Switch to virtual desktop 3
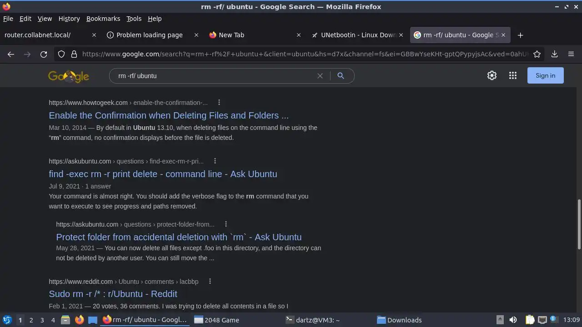The height and width of the screenshot is (327, 582). coord(42,320)
